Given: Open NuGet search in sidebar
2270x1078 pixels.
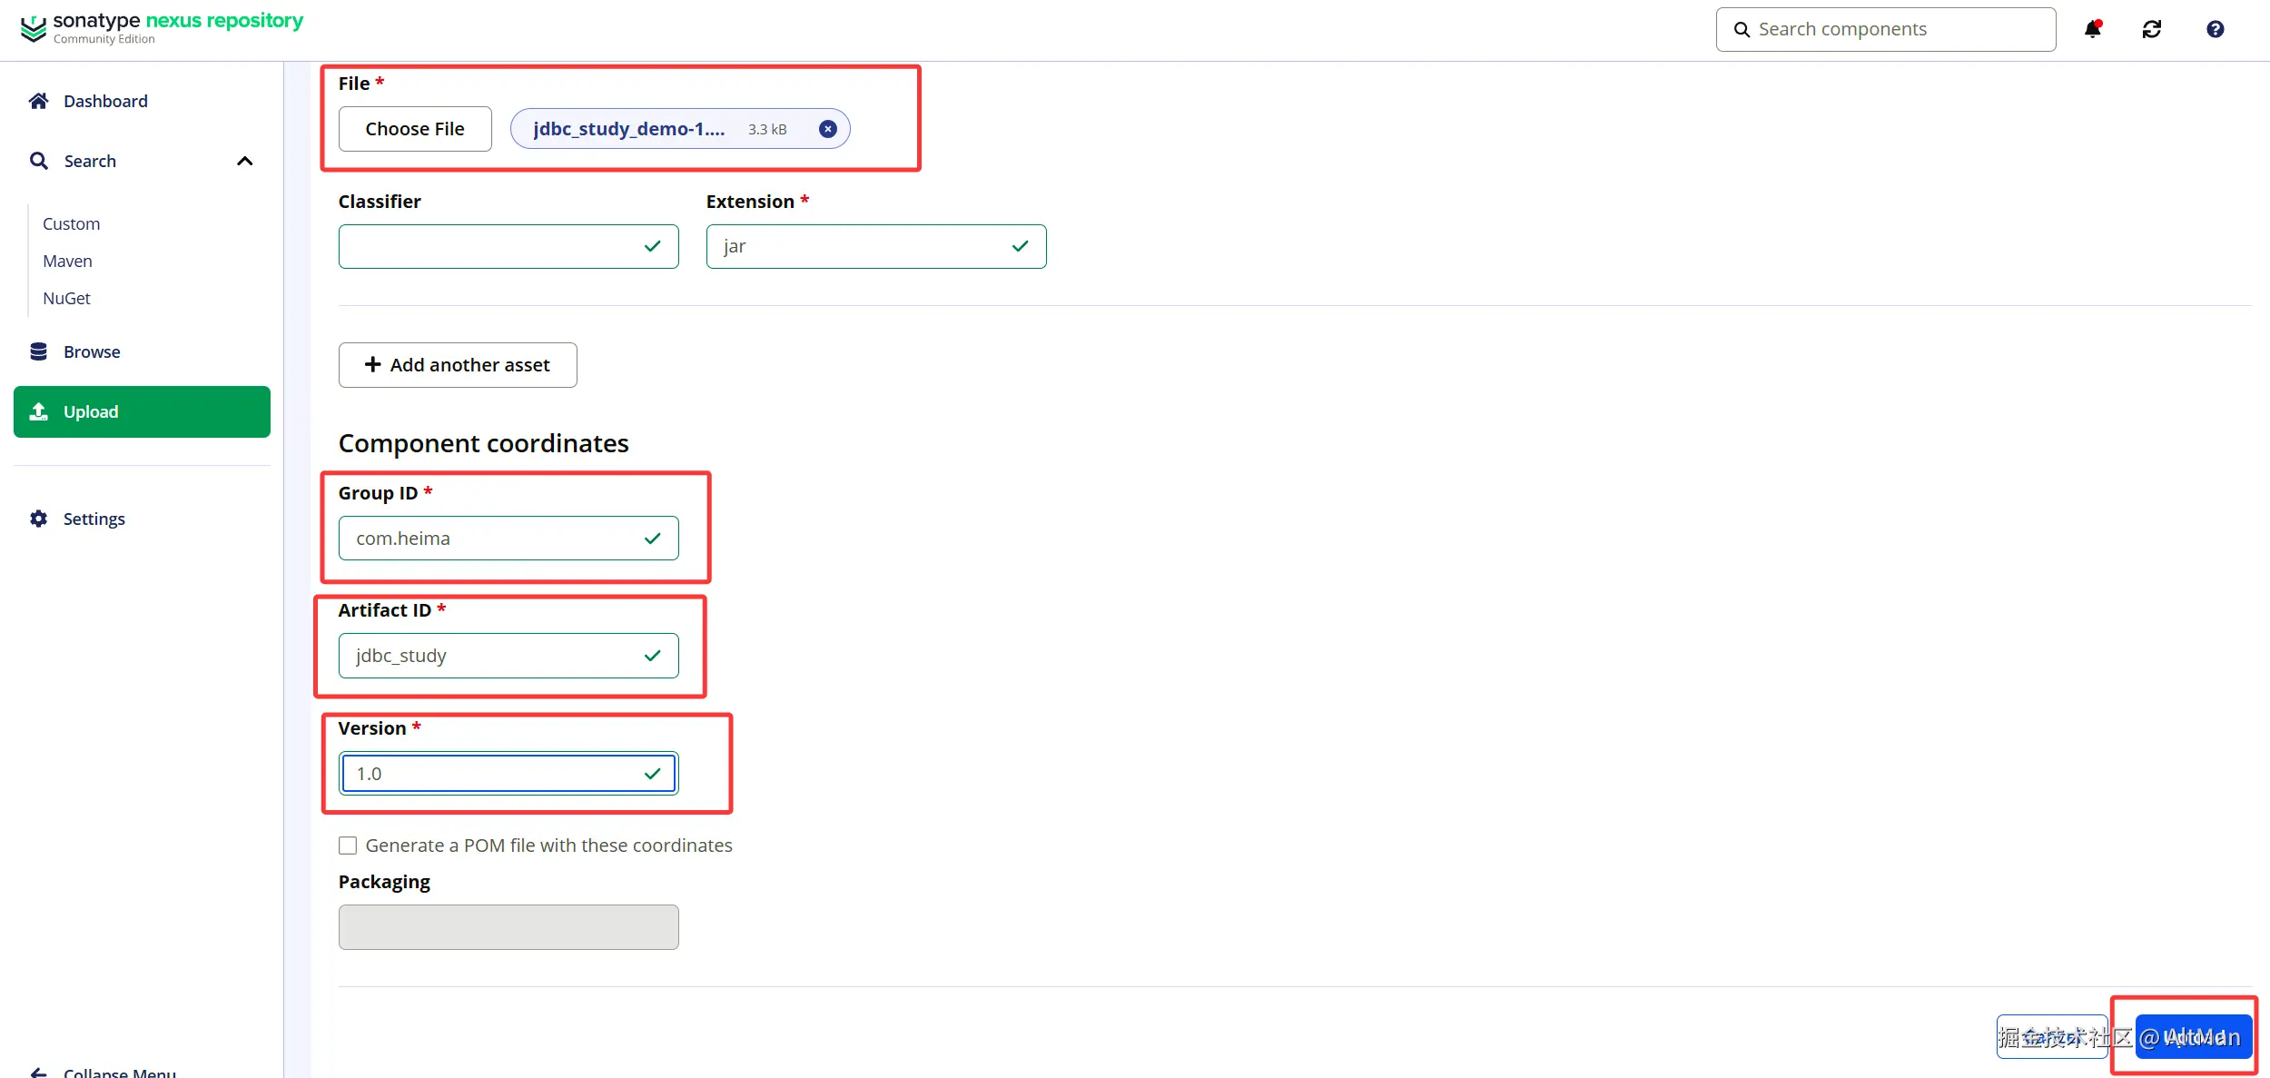Looking at the screenshot, I should (66, 298).
